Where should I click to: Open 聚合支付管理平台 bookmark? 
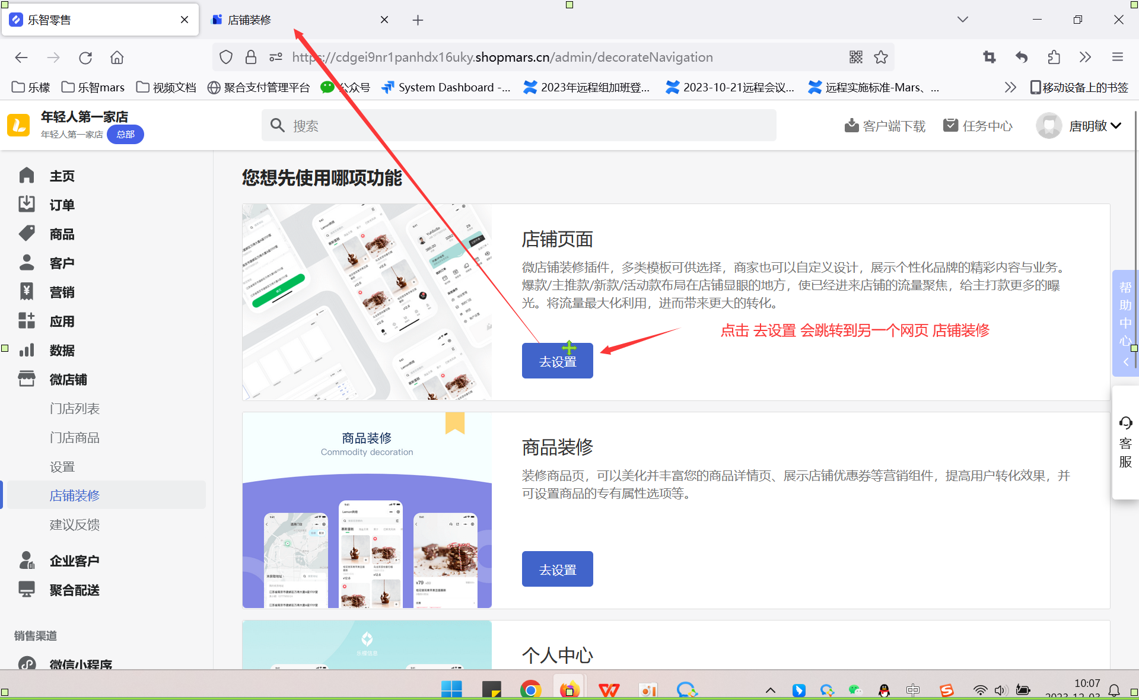(x=259, y=87)
